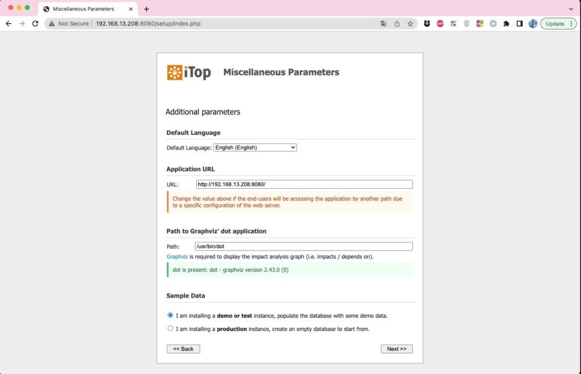The height and width of the screenshot is (374, 581).
Task: Open the Graphviz link
Action: 177,256
